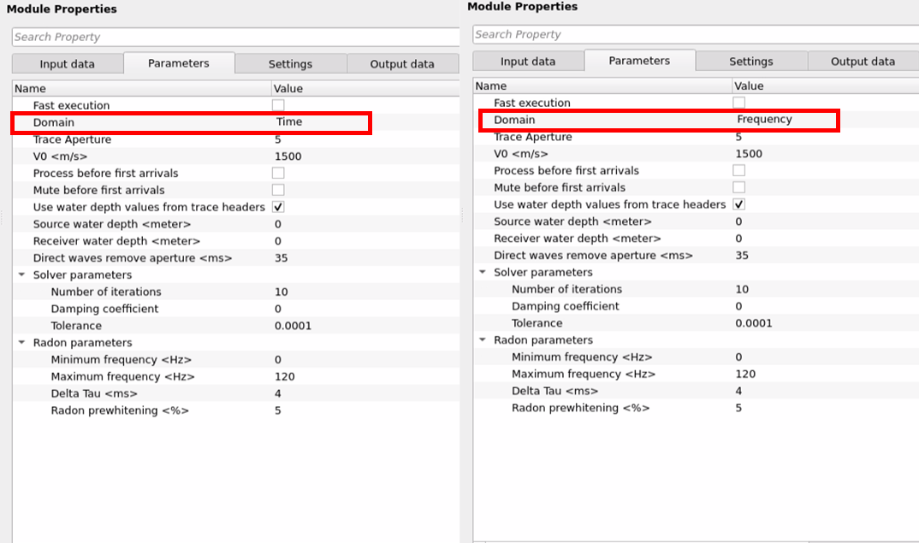The image size is (919, 543).
Task: Collapse Radon parameters group in left panel
Action: pyautogui.click(x=21, y=343)
